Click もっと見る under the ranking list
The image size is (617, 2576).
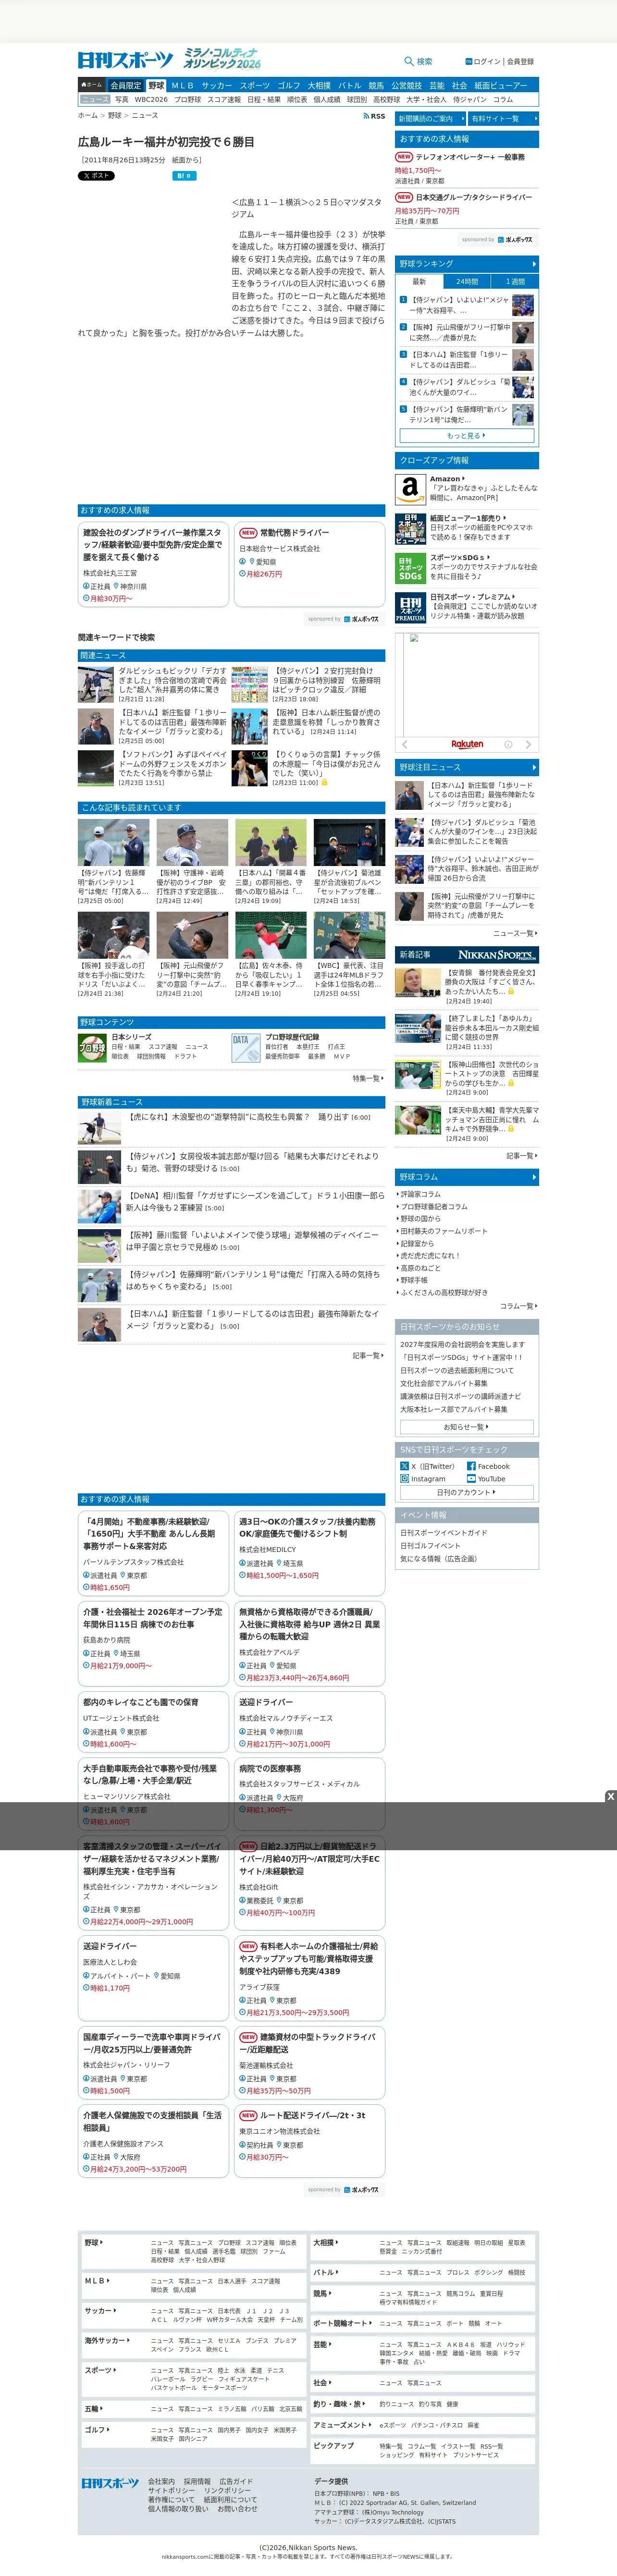pyautogui.click(x=466, y=436)
